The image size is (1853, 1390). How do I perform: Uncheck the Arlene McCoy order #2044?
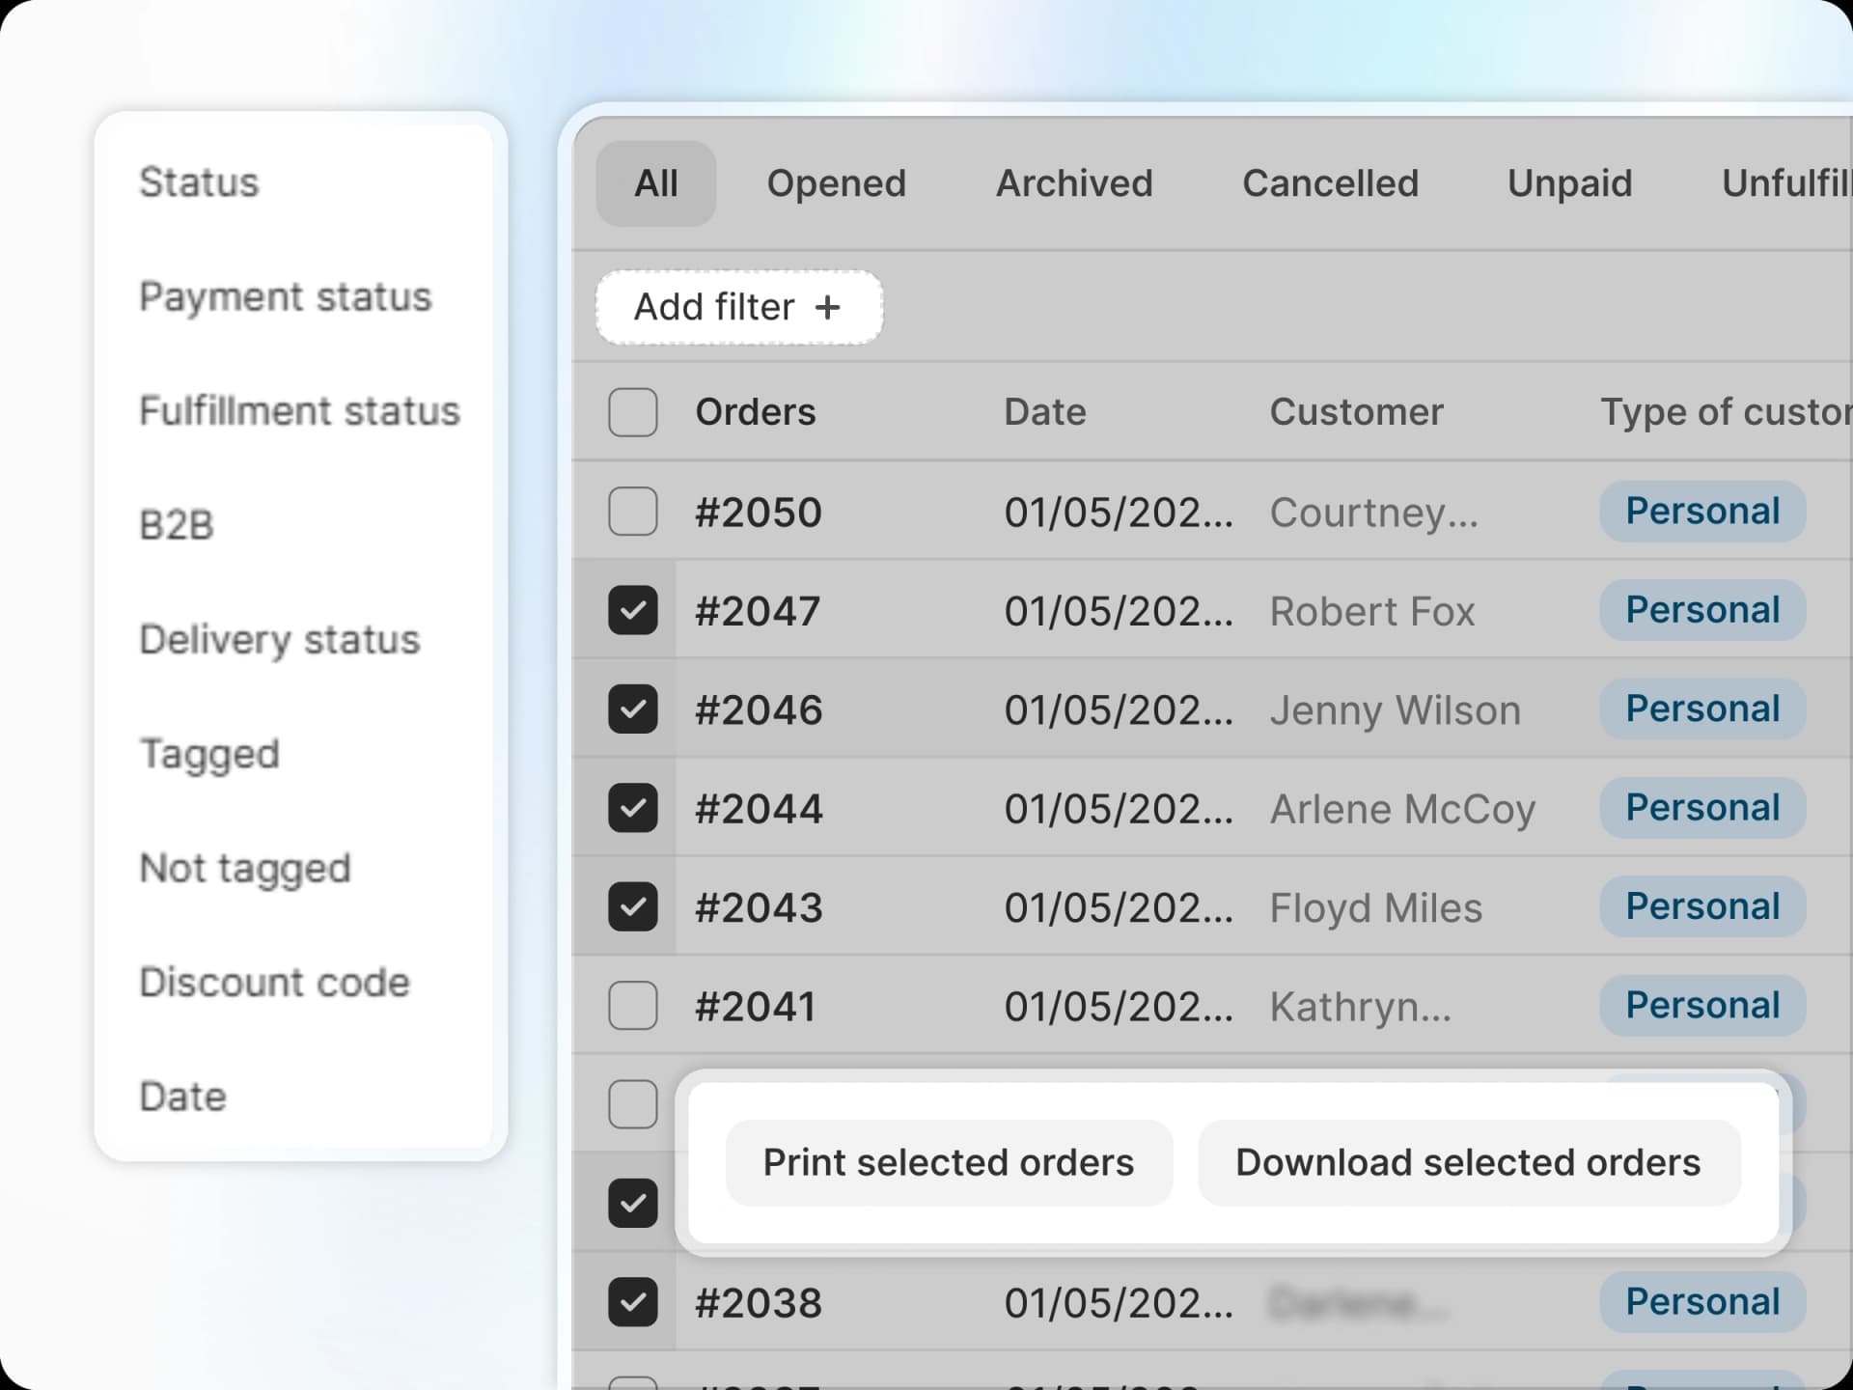click(632, 809)
